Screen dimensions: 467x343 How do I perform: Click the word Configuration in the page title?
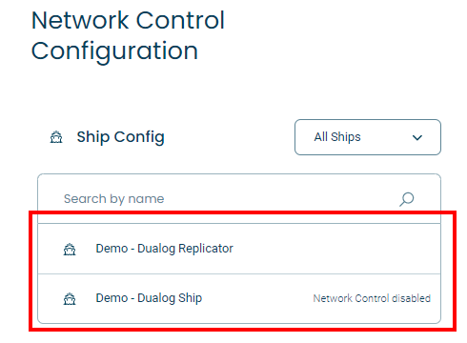[114, 51]
